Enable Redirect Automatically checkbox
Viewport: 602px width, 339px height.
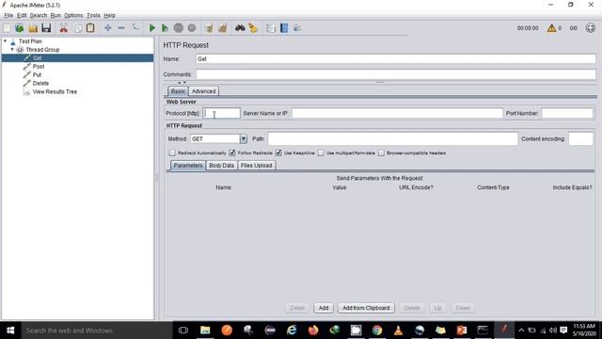172,153
